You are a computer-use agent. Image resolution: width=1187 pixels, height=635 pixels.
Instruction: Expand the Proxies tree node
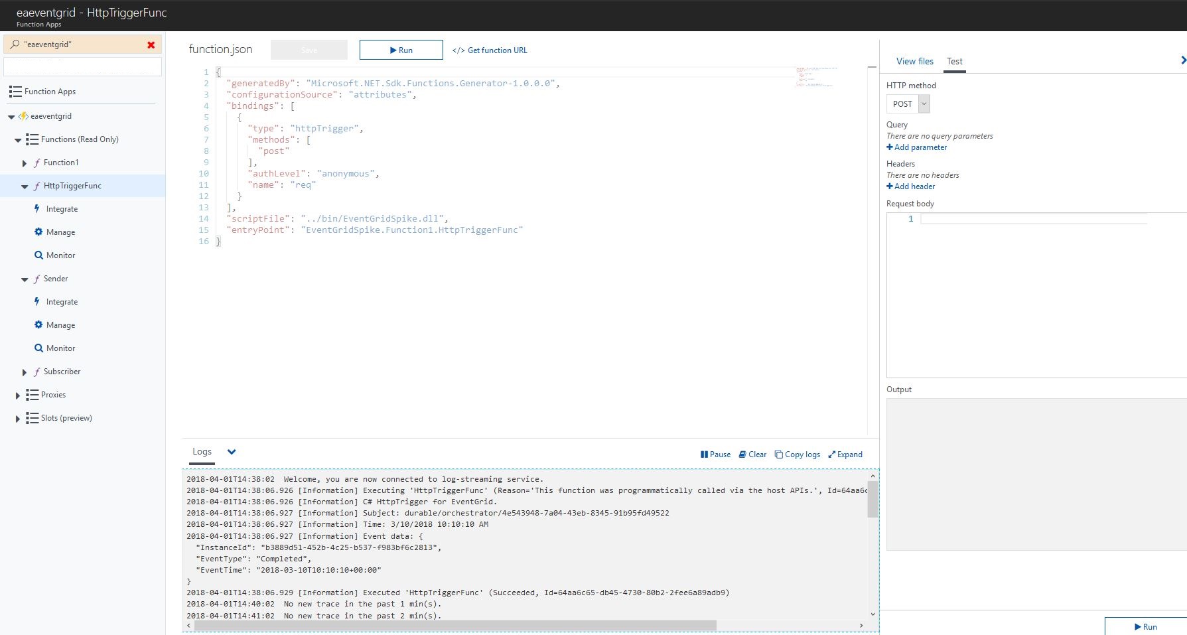17,394
